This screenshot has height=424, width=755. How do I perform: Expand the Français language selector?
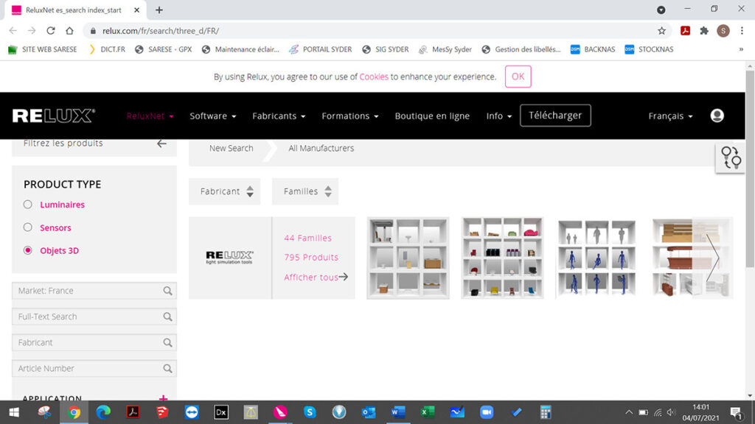(x=670, y=116)
